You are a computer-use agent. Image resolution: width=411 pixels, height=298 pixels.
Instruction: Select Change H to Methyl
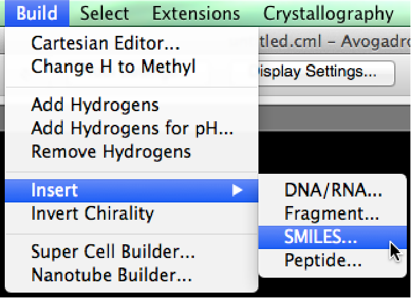(113, 66)
